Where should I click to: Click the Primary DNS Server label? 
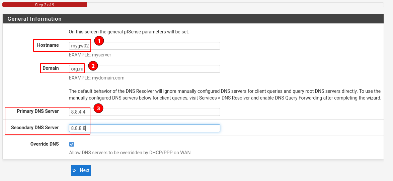(38, 111)
